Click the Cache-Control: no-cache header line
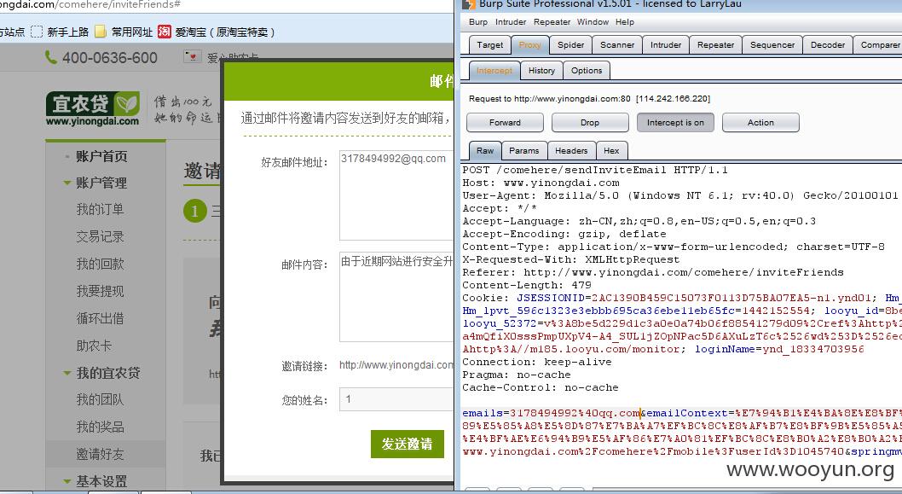Viewport: 902px width, 494px height. 541,387
